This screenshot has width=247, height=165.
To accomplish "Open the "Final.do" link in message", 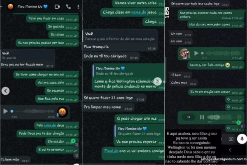I will (111, 151).
